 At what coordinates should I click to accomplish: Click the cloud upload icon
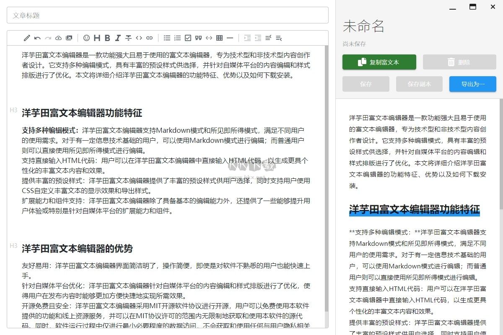coord(59,38)
